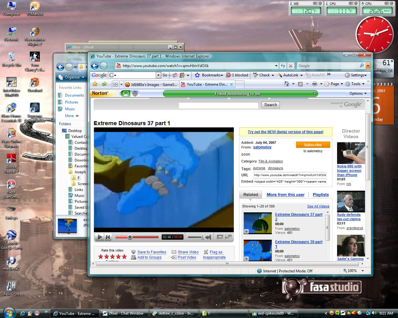Click Share Video link
This screenshot has height=318, width=398.
pos(188,252)
